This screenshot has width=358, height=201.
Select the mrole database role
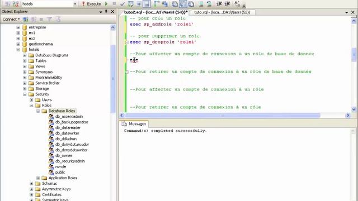[60, 167]
